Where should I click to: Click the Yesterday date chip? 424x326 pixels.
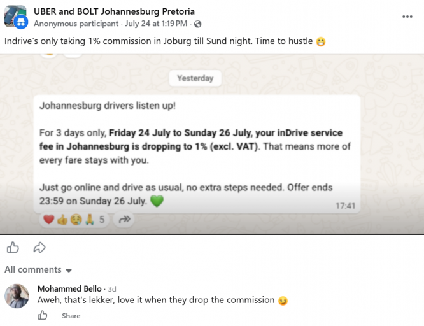[x=195, y=78]
